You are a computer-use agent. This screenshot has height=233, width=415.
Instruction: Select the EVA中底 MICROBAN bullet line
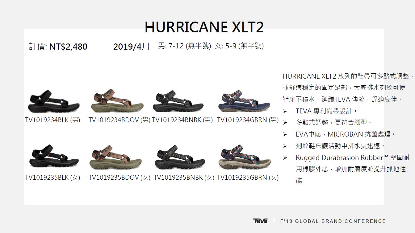(x=346, y=134)
